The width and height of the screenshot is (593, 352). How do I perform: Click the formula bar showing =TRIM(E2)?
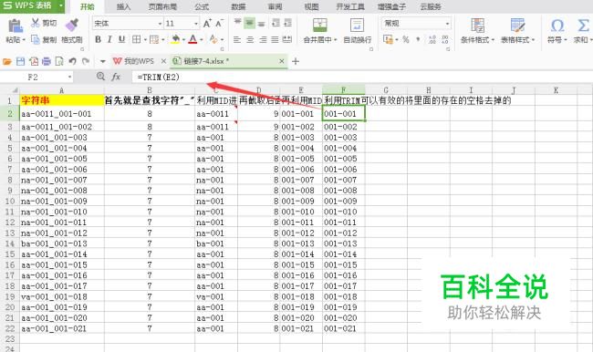point(361,78)
